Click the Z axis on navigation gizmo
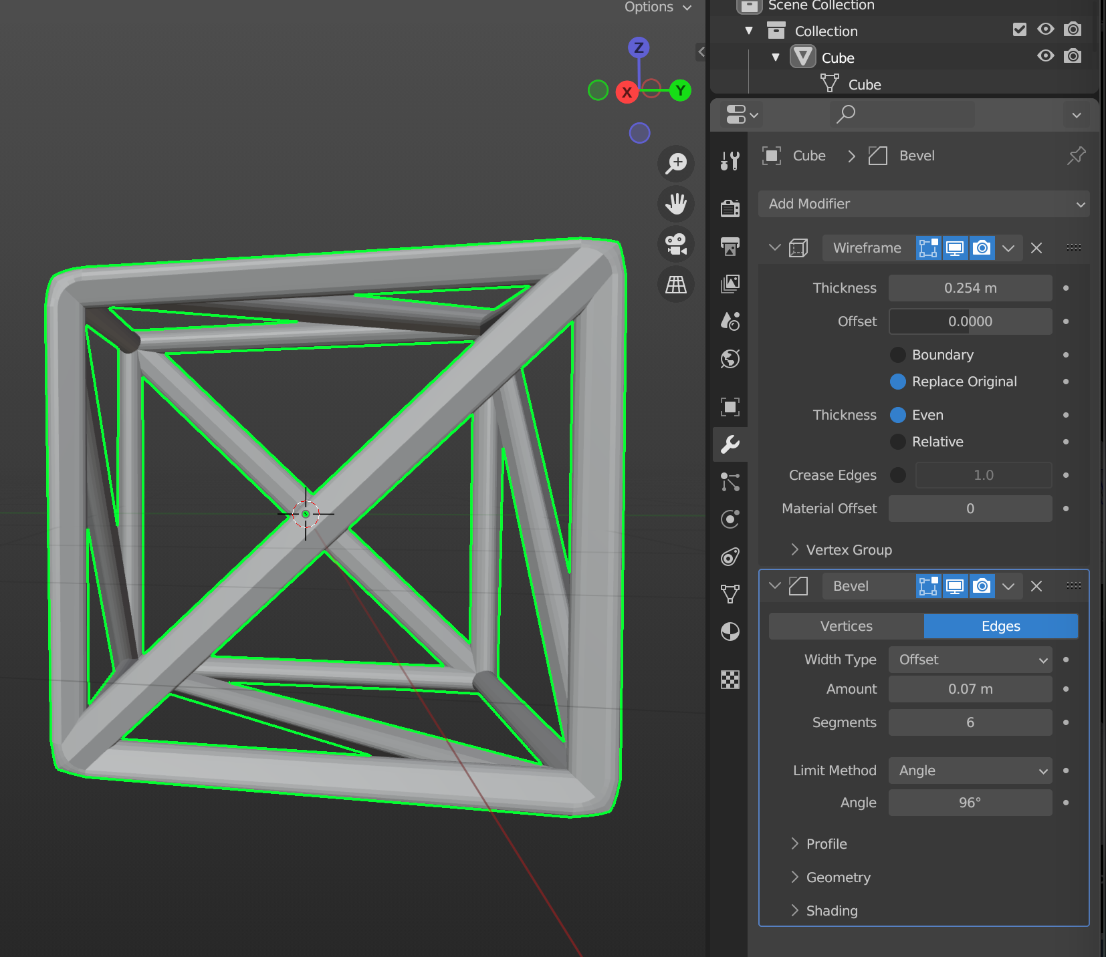1106x957 pixels. point(639,47)
